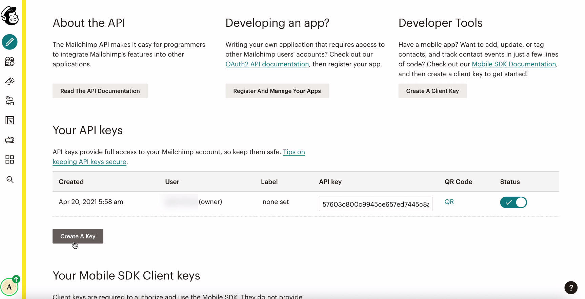This screenshot has height=299, width=585.
Task: Toggle the API key status switch
Action: tap(513, 202)
